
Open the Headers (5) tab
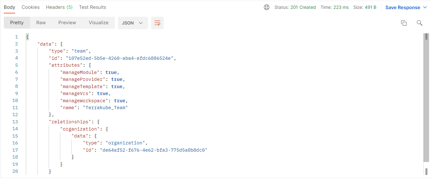[59, 7]
